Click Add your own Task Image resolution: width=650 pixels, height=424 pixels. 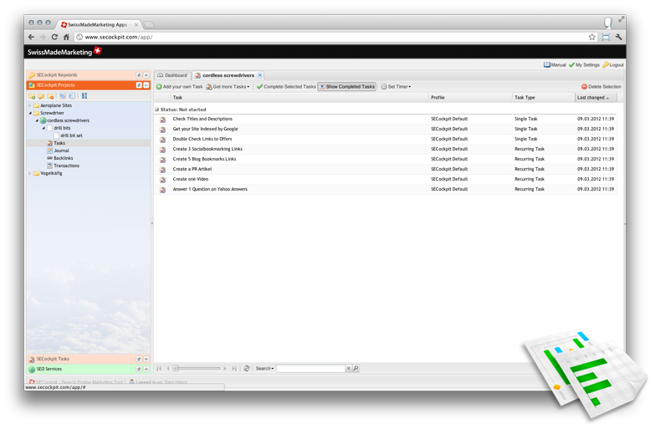coord(179,87)
